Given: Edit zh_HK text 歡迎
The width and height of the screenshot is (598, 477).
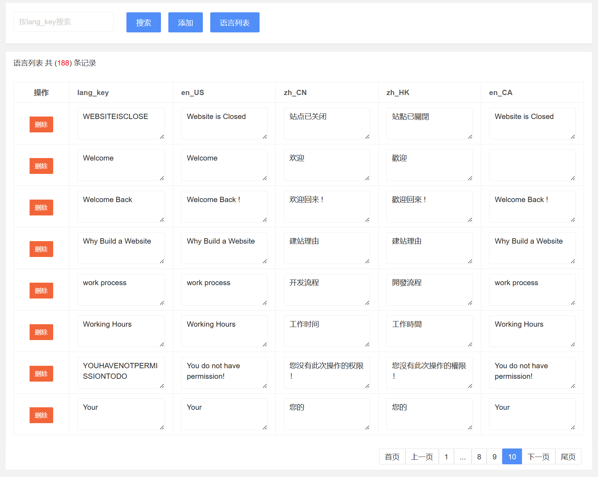Looking at the screenshot, I should [x=430, y=165].
